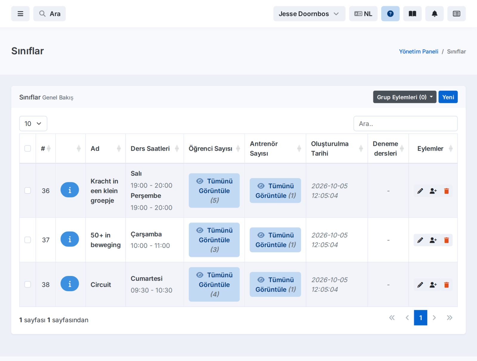477x361 pixels.
Task: Show info for Circuit class
Action: 70,283
